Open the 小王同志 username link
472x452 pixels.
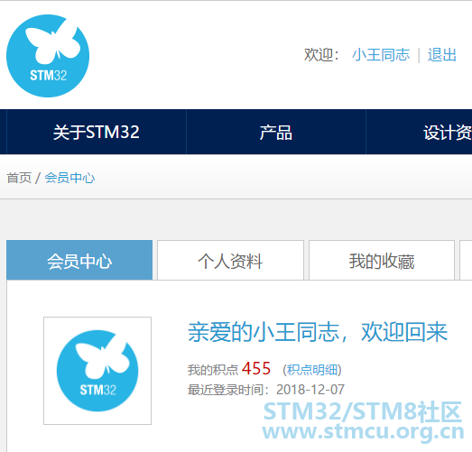pyautogui.click(x=381, y=55)
